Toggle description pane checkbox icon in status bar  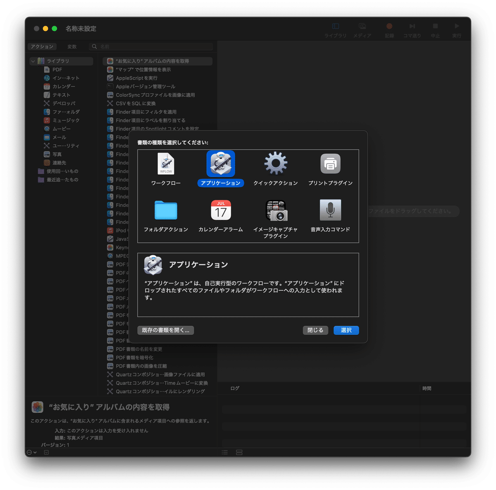tap(46, 452)
